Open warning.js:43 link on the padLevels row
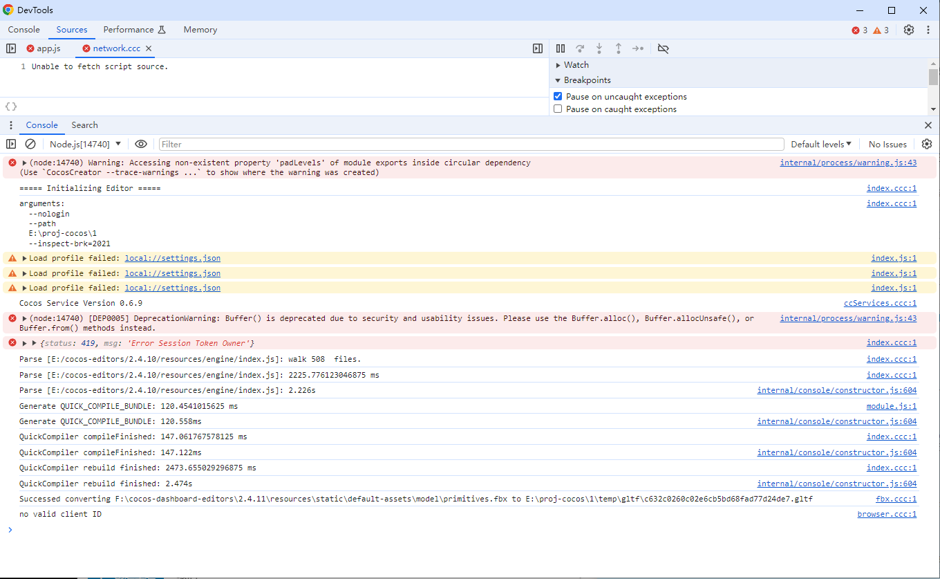The width and height of the screenshot is (940, 579). click(x=848, y=163)
